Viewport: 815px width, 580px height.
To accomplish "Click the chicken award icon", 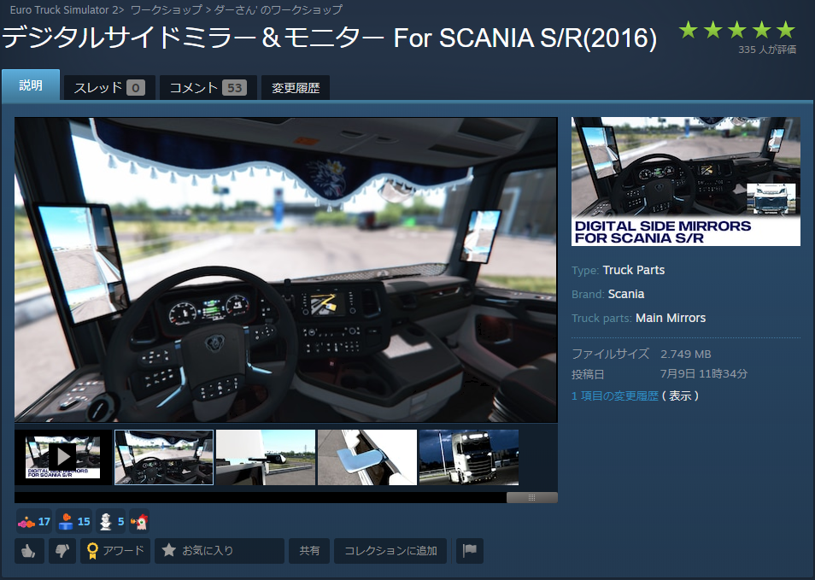I will pos(139,521).
